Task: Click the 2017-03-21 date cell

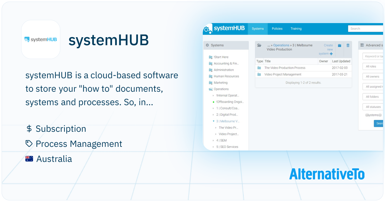Action: (x=340, y=74)
